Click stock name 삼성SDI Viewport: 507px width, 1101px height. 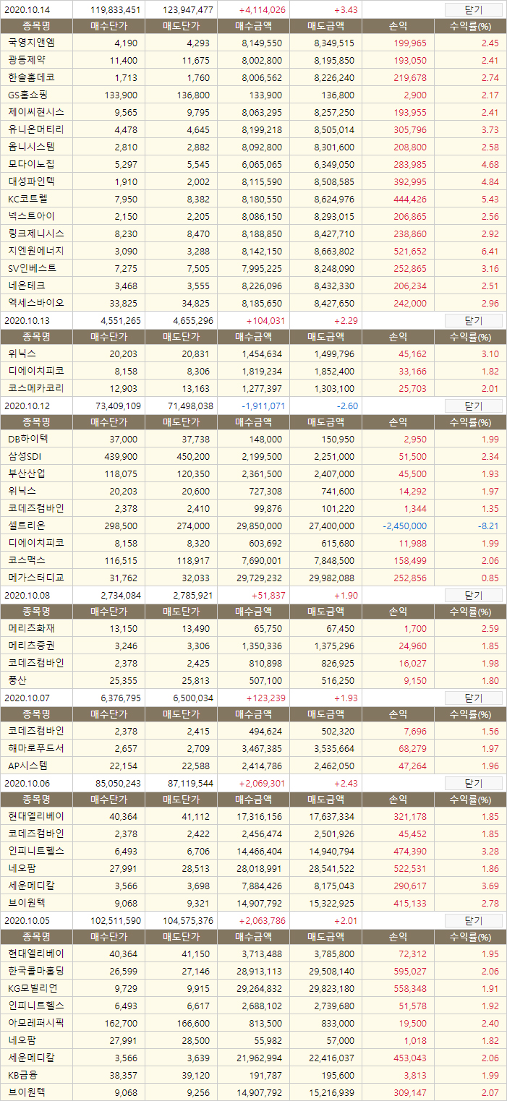tap(25, 456)
